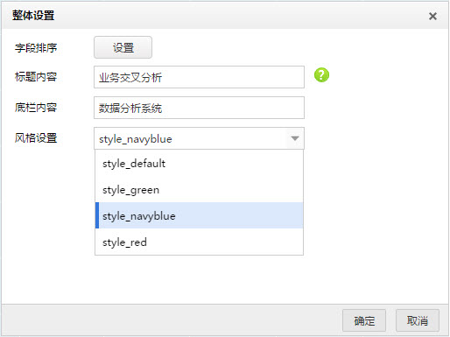
Task: Click the green question mark help icon
Action: tap(321, 75)
